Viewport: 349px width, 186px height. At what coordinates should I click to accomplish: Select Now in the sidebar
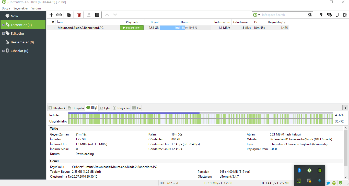(x=23, y=16)
